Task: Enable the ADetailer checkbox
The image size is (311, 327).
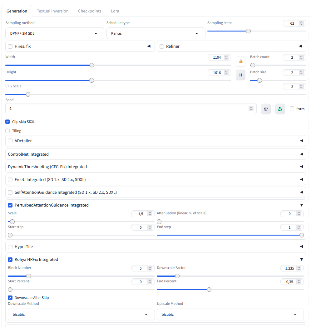Action: 10,141
